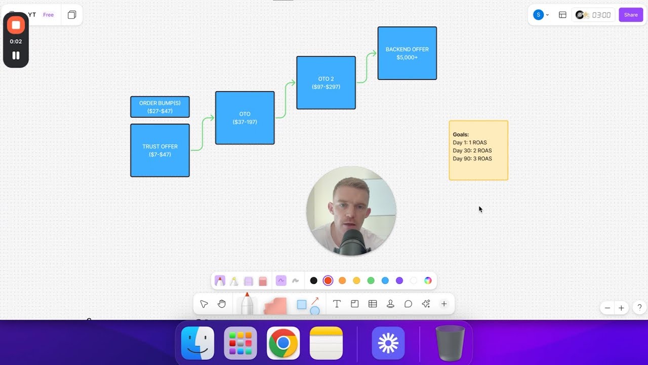Click the large marker drawing tool

pos(247,303)
